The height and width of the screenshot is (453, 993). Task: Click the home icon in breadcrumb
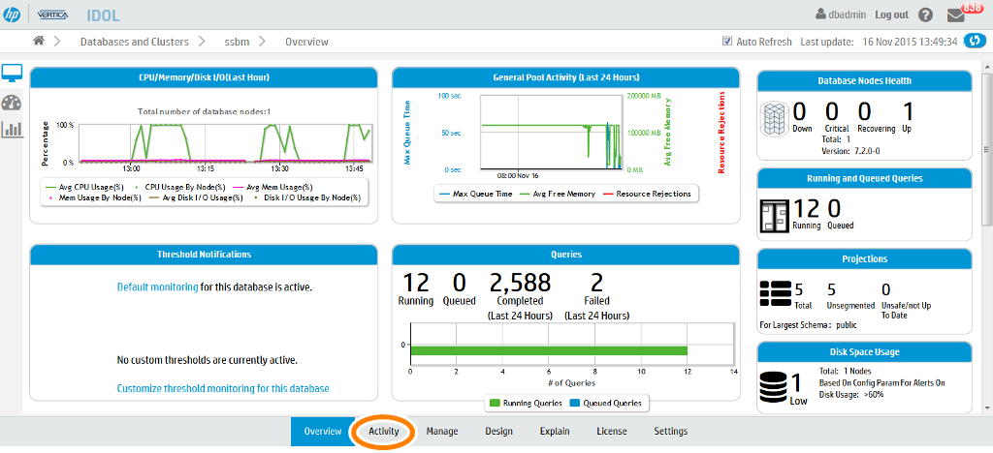(39, 42)
